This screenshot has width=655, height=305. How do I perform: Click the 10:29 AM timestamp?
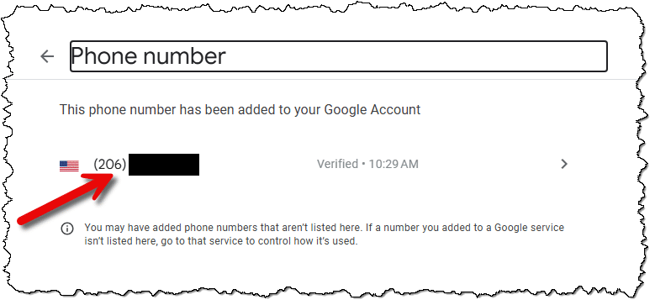(x=393, y=164)
